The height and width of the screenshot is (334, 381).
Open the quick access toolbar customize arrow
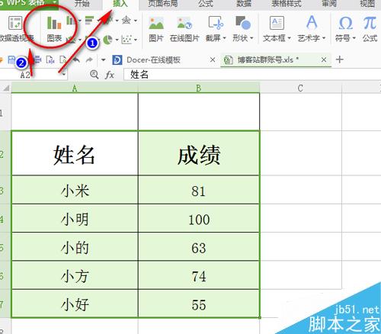point(103,60)
